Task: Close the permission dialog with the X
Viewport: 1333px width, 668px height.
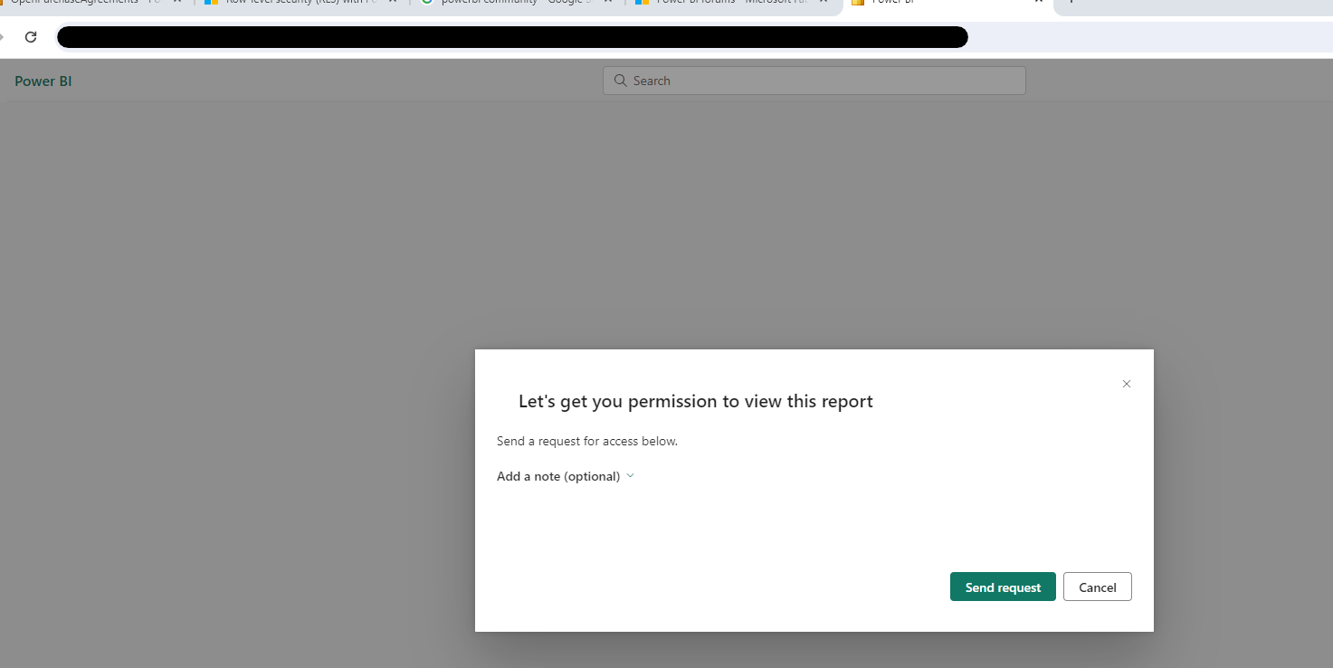Action: click(1127, 384)
